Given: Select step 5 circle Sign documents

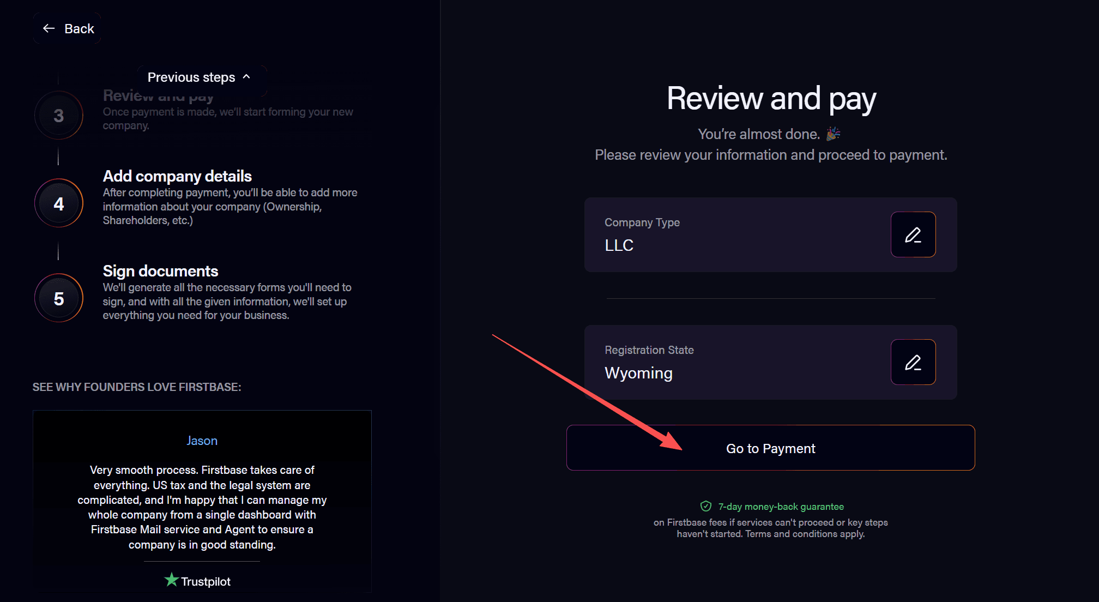Looking at the screenshot, I should (x=59, y=298).
